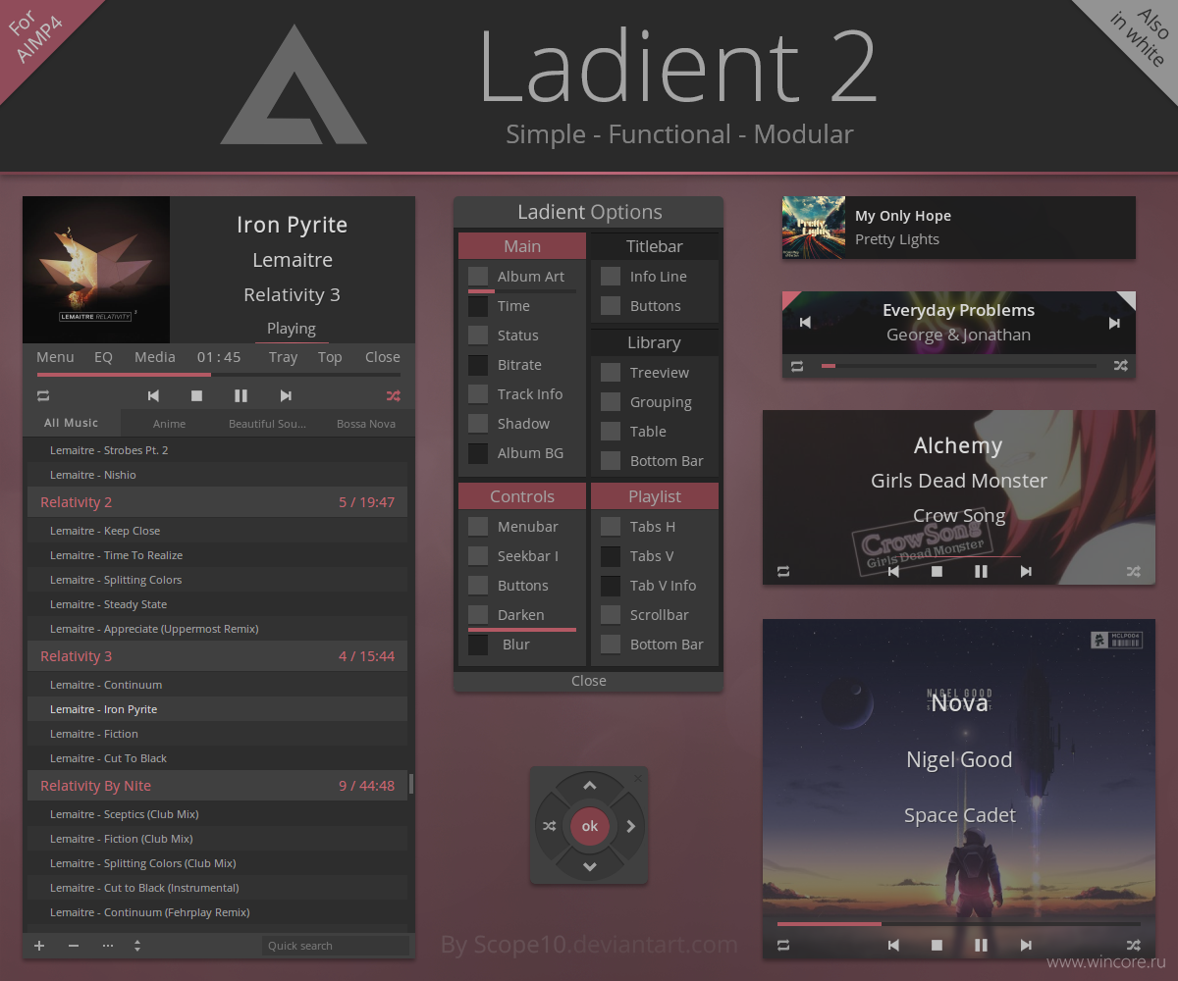Select the Playlist section header in options

click(x=655, y=496)
